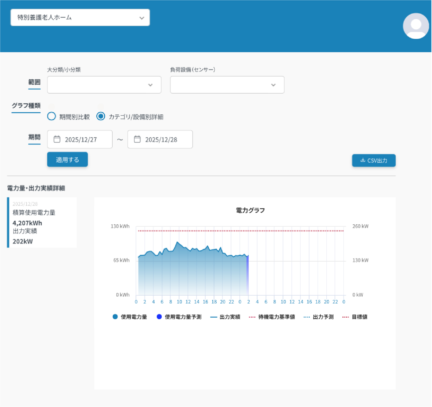
Task: Click the blue 使用電力量 color dot
Action: pyautogui.click(x=115, y=317)
